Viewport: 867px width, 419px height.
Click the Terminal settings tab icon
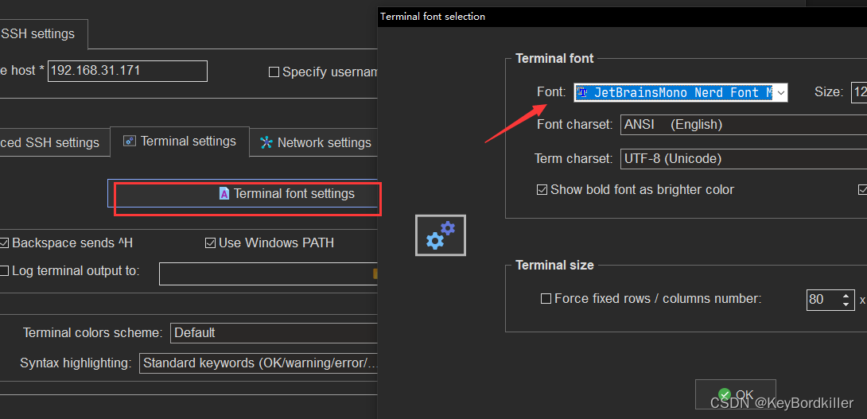pyautogui.click(x=130, y=142)
